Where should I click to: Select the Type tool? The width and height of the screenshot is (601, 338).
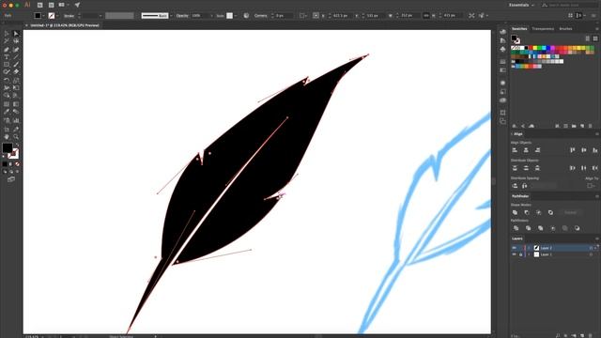click(7, 57)
